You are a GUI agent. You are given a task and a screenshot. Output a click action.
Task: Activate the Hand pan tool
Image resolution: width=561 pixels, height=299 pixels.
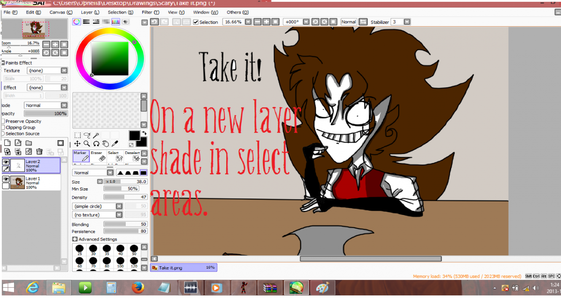105,143
